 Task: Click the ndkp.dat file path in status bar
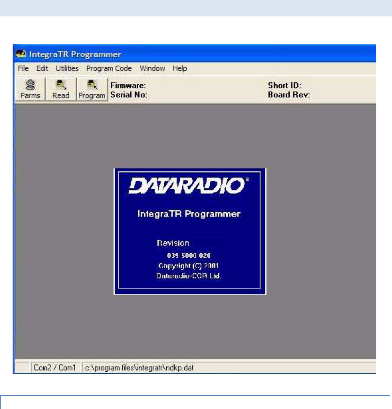coord(139,368)
